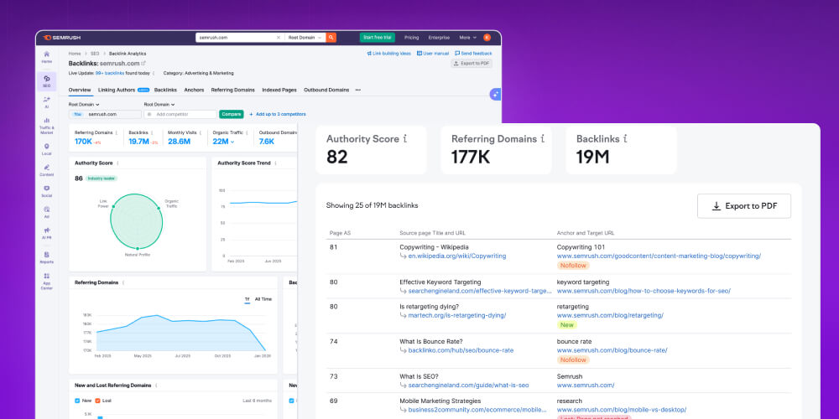
Task: Click the Start free trial button
Action: (378, 38)
